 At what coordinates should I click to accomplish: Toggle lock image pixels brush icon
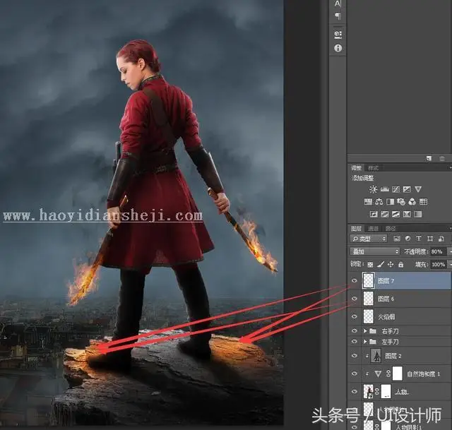(381, 264)
